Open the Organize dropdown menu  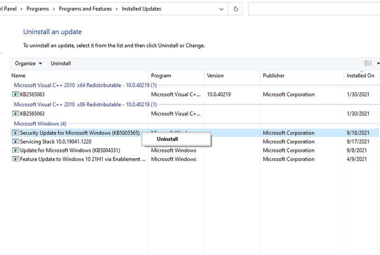pos(29,63)
